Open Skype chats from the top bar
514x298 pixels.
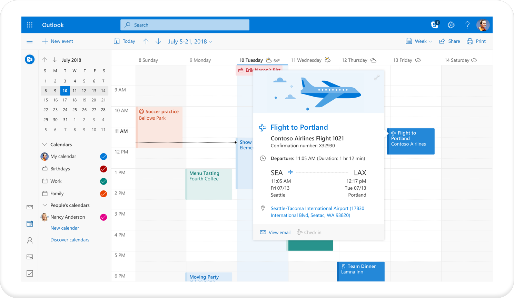click(x=434, y=25)
